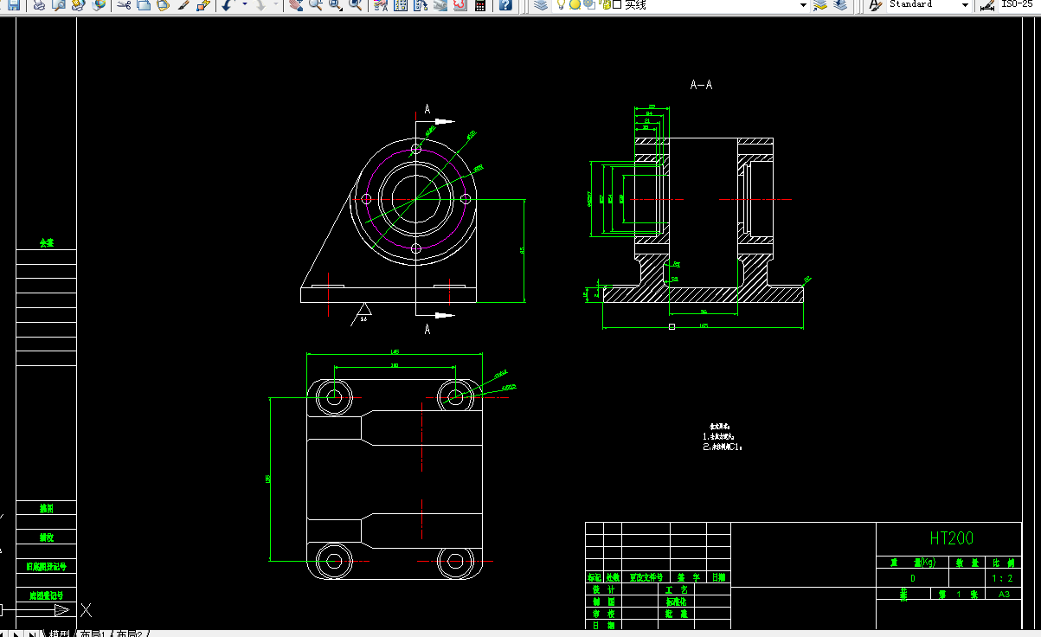Open the DesignCenter icon
The width and height of the screenshot is (1041, 637).
401,5
